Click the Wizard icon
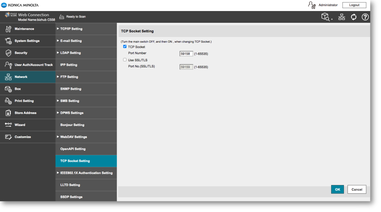Viewport: 381px width, 212px height. pyautogui.click(x=8, y=125)
